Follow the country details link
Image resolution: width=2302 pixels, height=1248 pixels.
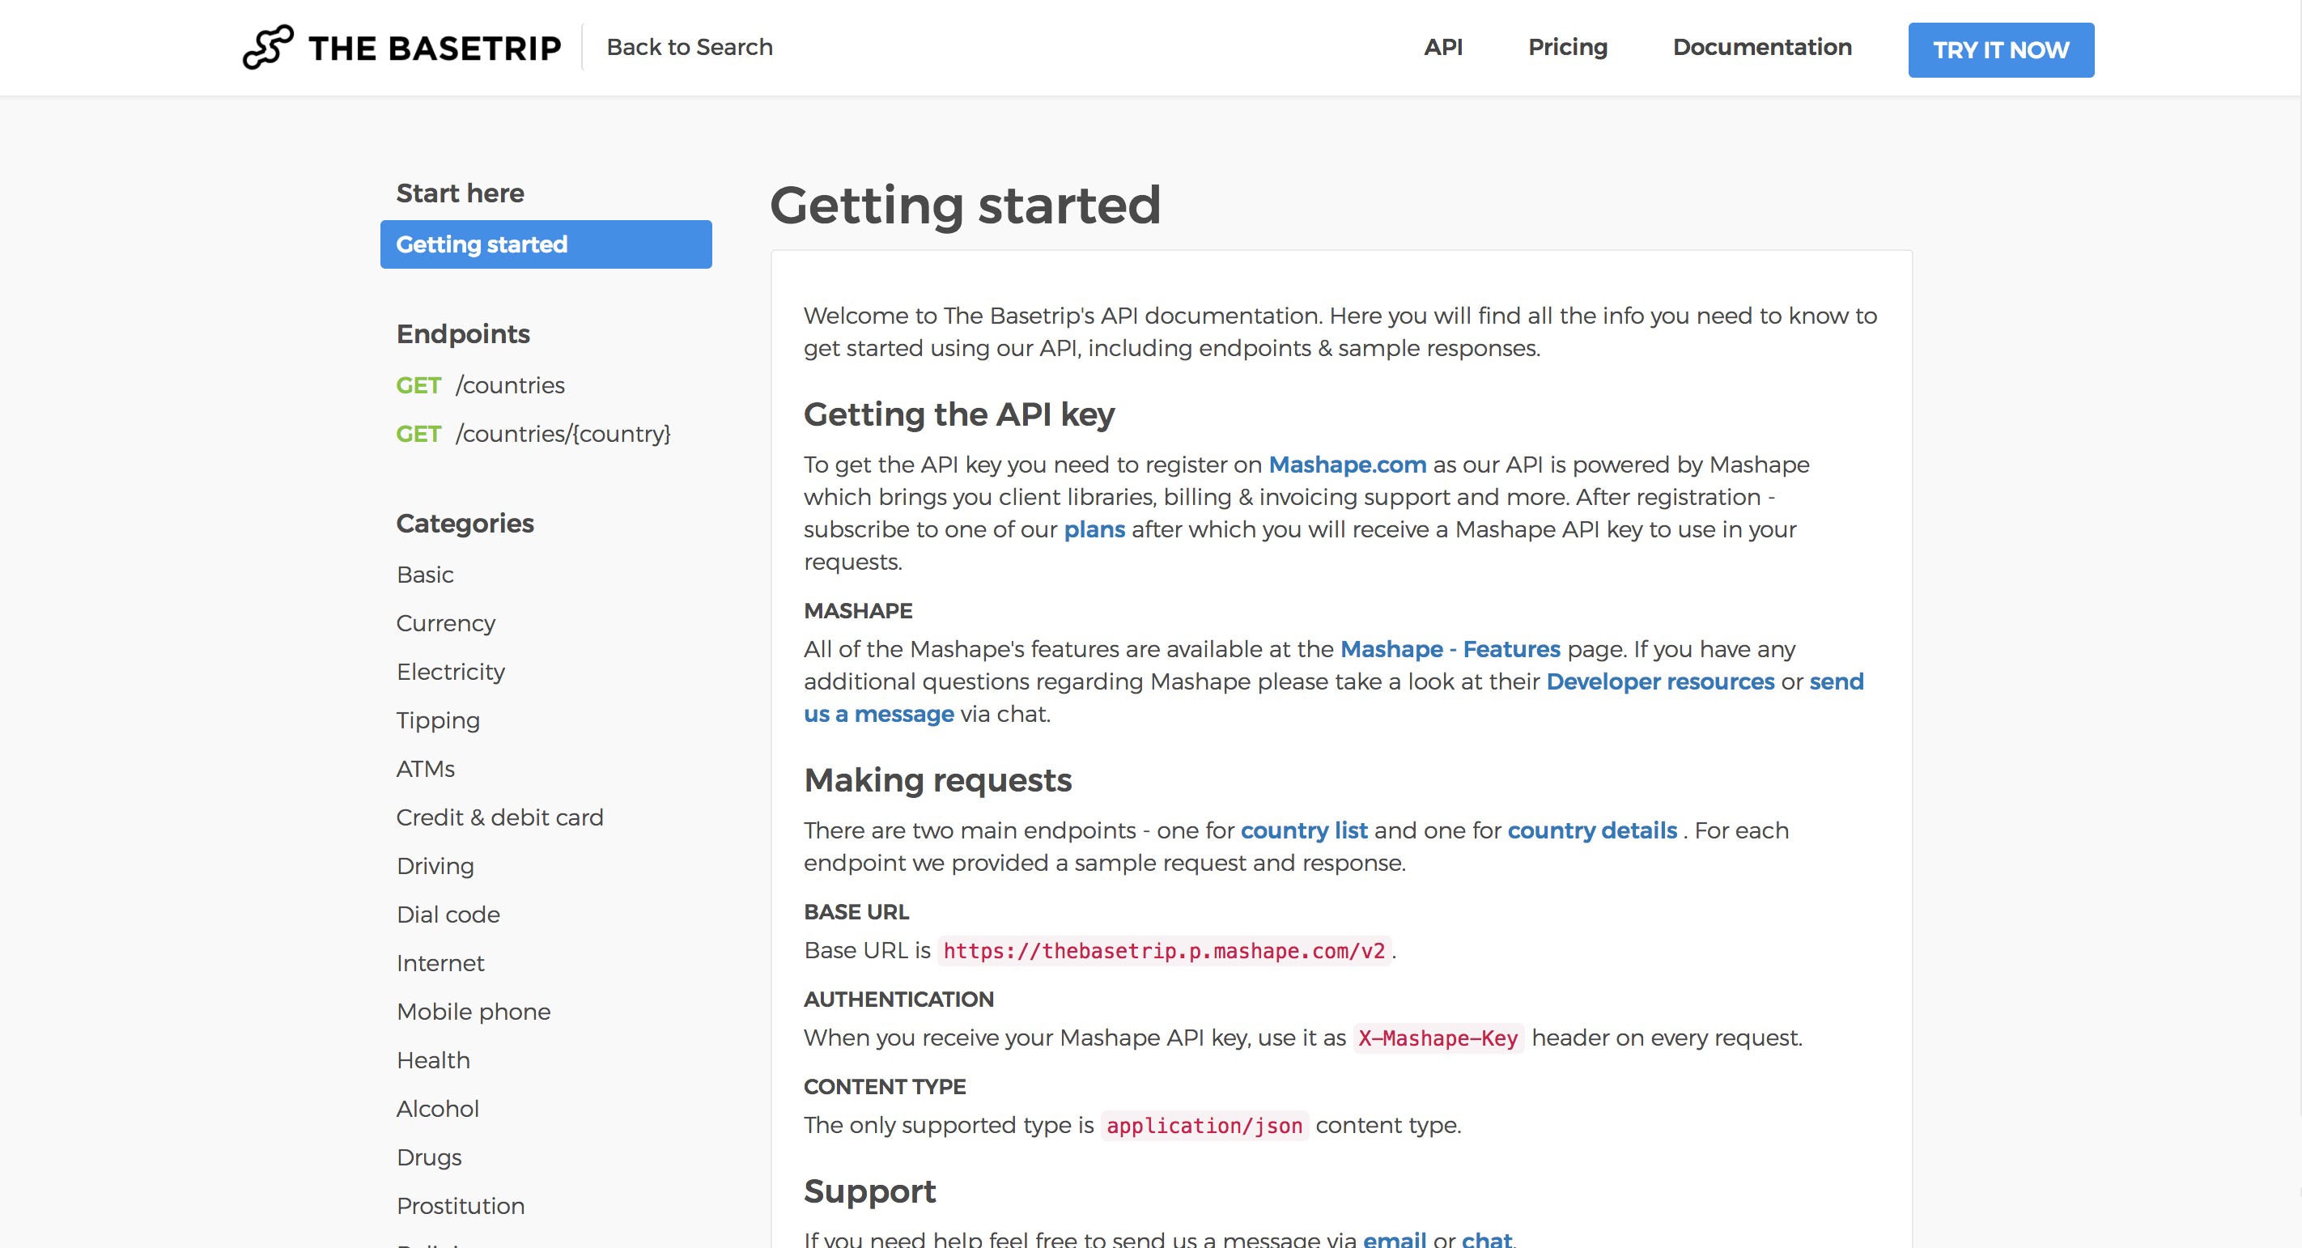coord(1591,831)
